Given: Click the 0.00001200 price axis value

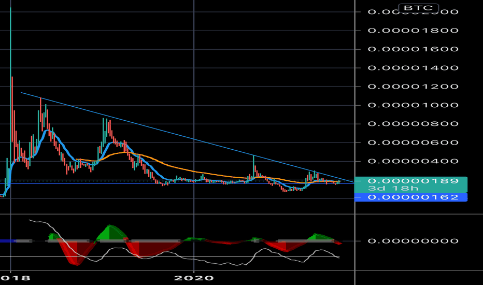Looking at the screenshot, I should (x=413, y=86).
